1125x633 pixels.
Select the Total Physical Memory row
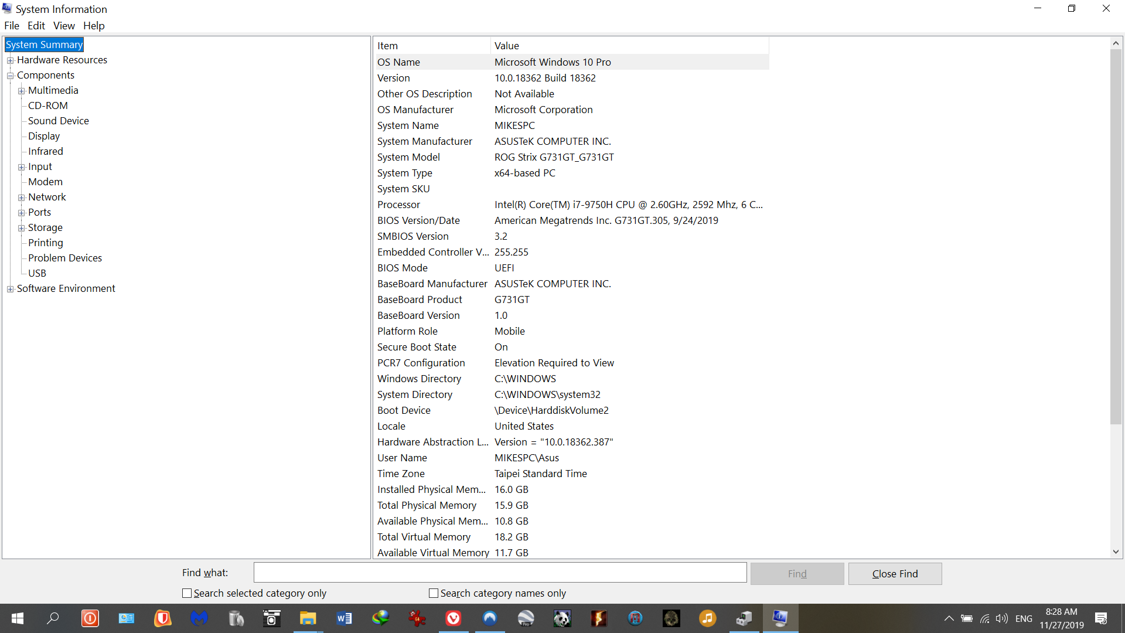[x=572, y=505]
